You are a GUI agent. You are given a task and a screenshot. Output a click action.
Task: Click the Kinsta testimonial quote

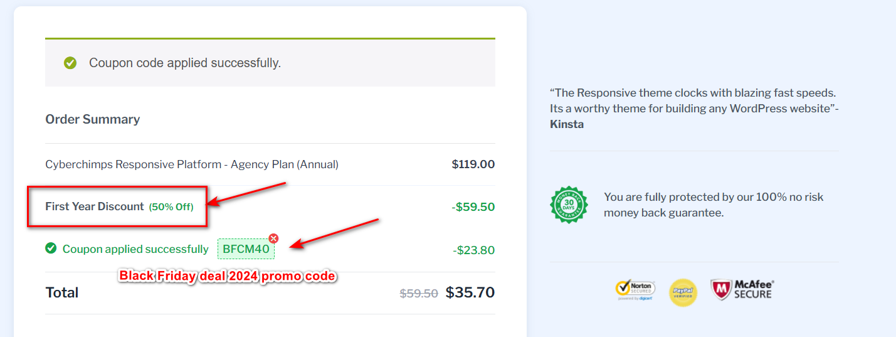pyautogui.click(x=693, y=108)
